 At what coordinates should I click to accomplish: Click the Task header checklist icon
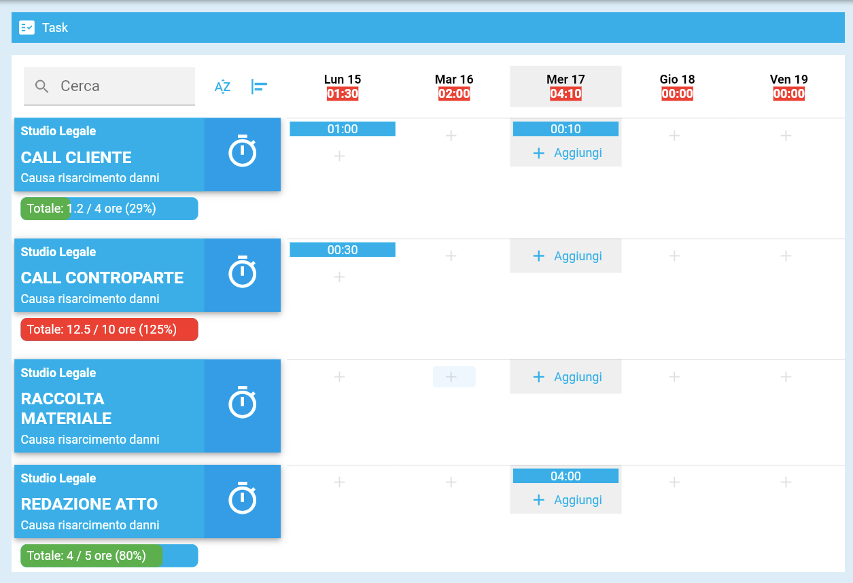click(27, 28)
